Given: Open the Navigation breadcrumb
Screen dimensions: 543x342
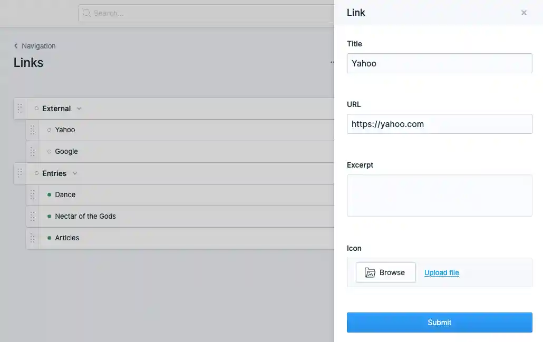Looking at the screenshot, I should 38,46.
